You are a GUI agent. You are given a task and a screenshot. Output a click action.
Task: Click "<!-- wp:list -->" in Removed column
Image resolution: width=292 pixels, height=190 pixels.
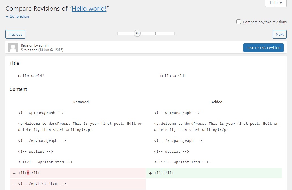pos(35,151)
